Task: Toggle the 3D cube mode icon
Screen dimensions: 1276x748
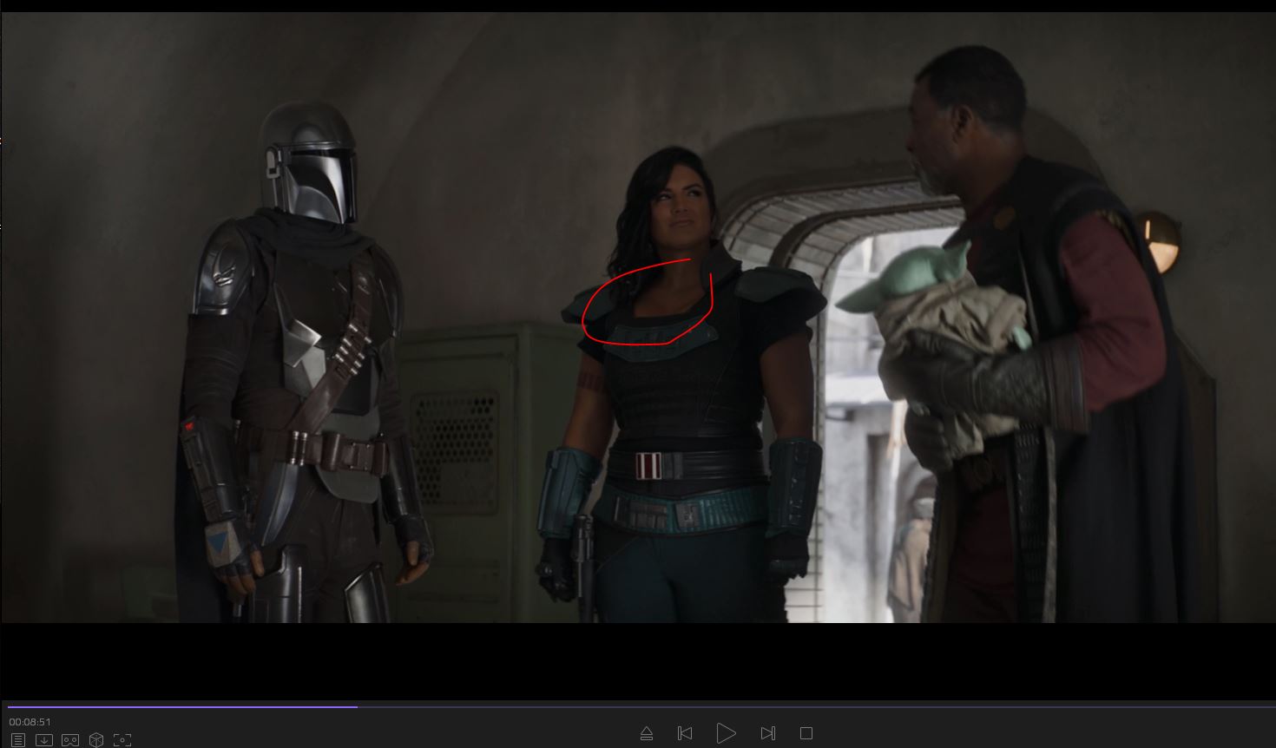Action: [x=96, y=740]
